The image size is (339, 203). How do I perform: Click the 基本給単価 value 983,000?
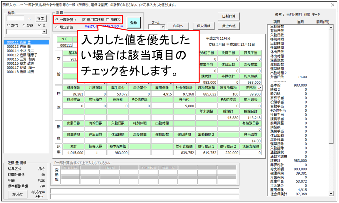pyautogui.click(x=118, y=153)
